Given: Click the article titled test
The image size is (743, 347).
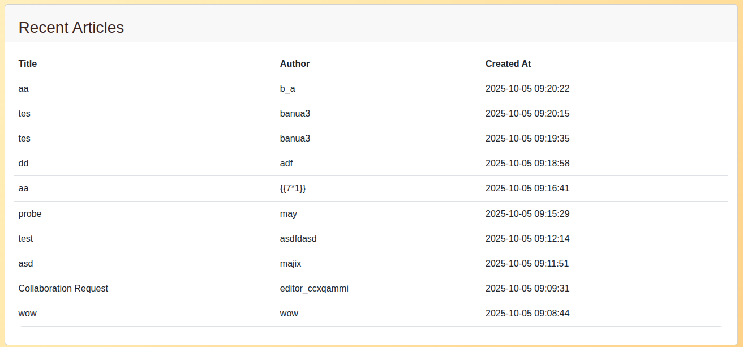Looking at the screenshot, I should (x=25, y=239).
